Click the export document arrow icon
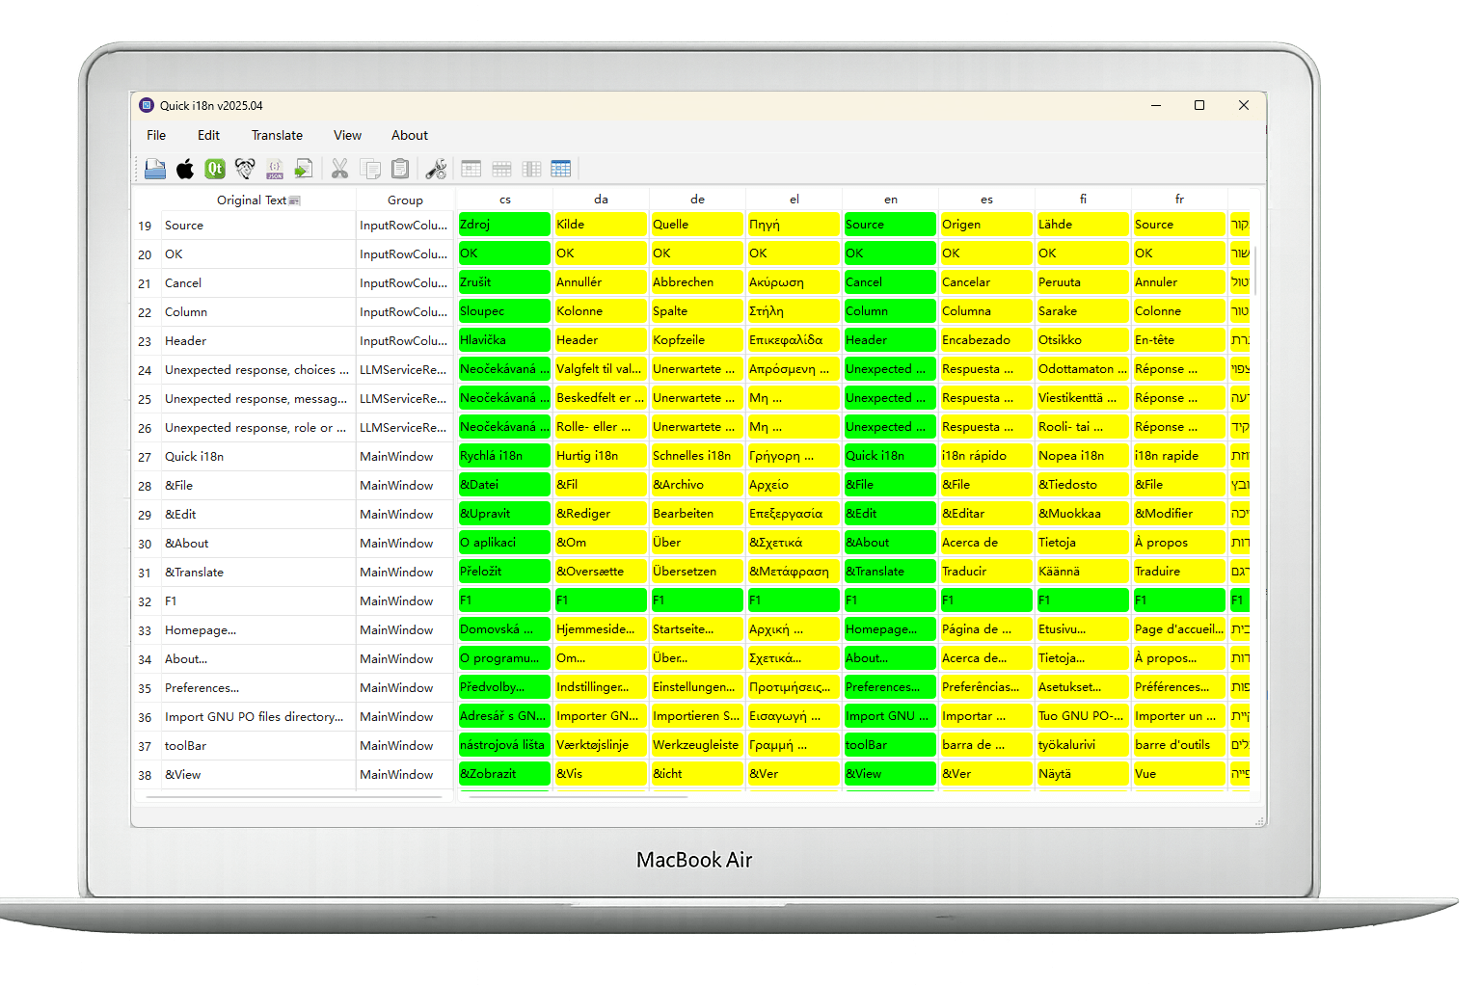Viewport: 1481px width, 987px height. coord(304,169)
